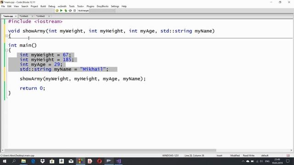This screenshot has width=294, height=165.
Task: Open Mail app from taskbar
Action: point(71,161)
